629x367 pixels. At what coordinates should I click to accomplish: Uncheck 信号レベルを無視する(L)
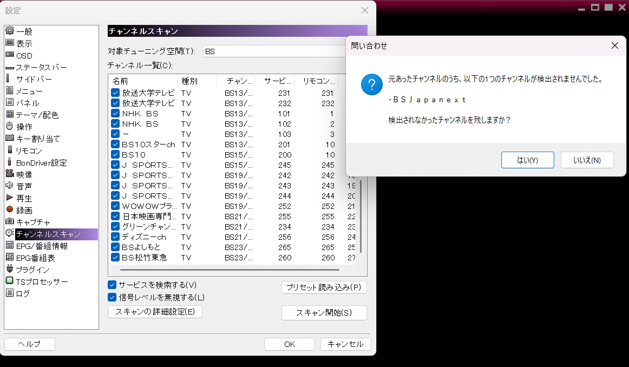112,297
